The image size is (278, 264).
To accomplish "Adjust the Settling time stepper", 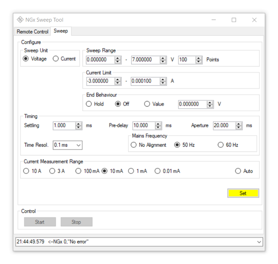I will coord(78,126).
